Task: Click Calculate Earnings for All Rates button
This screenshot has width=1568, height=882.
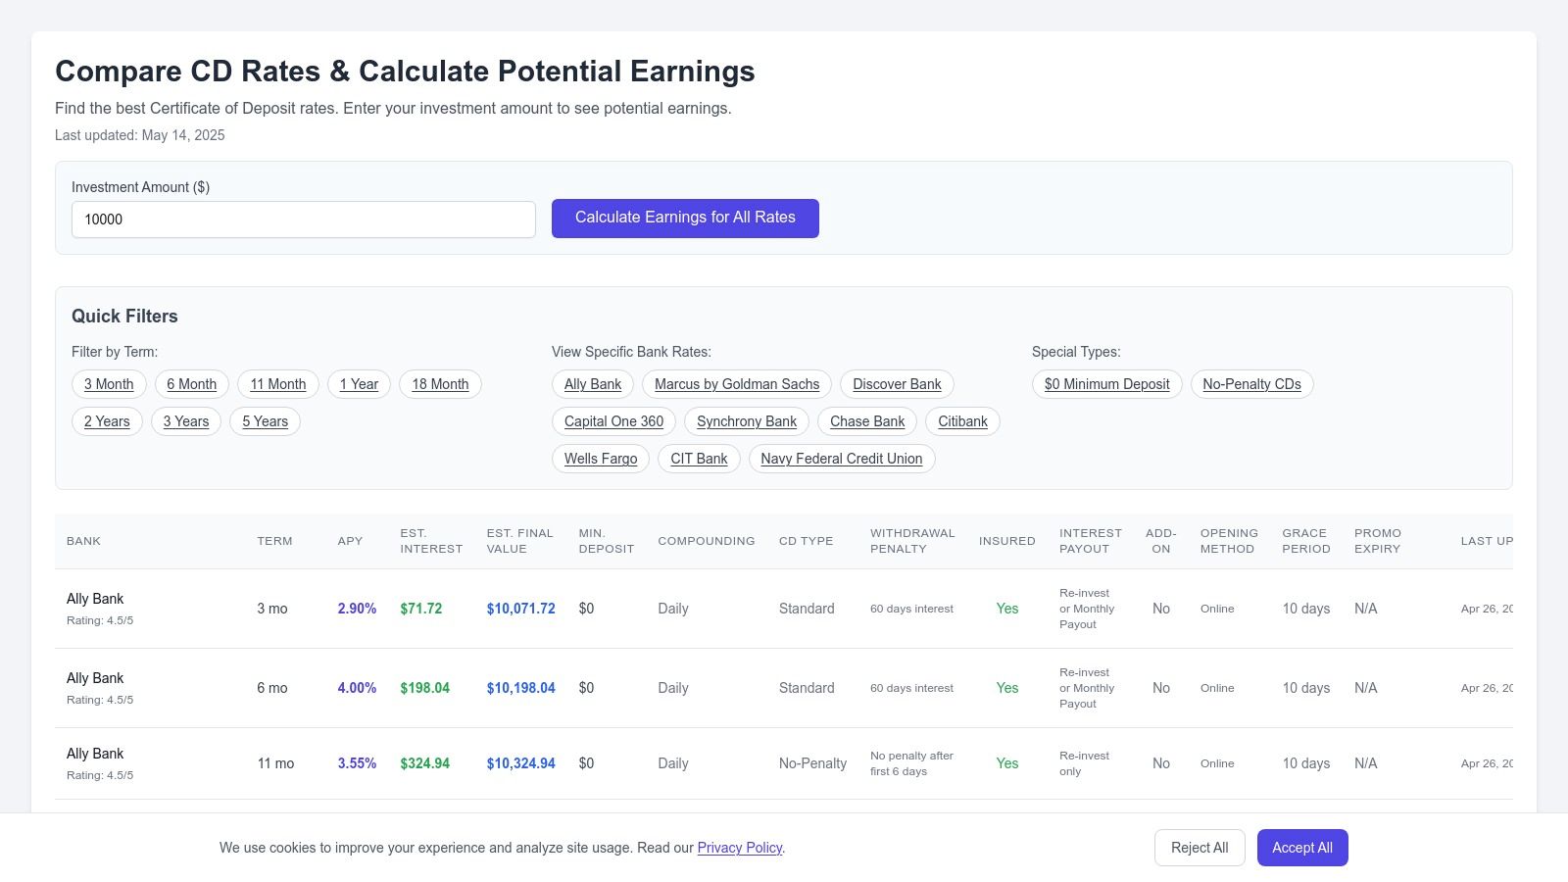Action: (685, 218)
